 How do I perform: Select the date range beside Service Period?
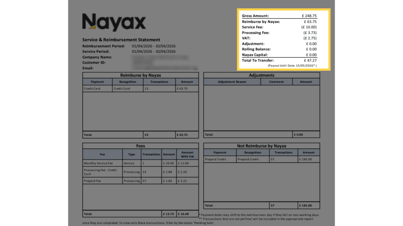(x=154, y=51)
